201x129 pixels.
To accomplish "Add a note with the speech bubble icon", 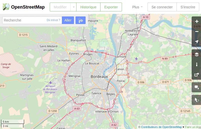I will coord(197,88).
